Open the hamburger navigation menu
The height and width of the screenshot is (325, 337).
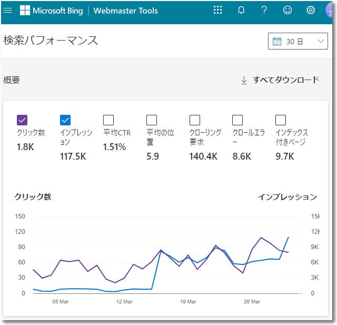7,10
